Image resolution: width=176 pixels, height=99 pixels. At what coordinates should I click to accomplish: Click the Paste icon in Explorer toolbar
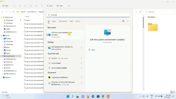[x=25, y=6]
